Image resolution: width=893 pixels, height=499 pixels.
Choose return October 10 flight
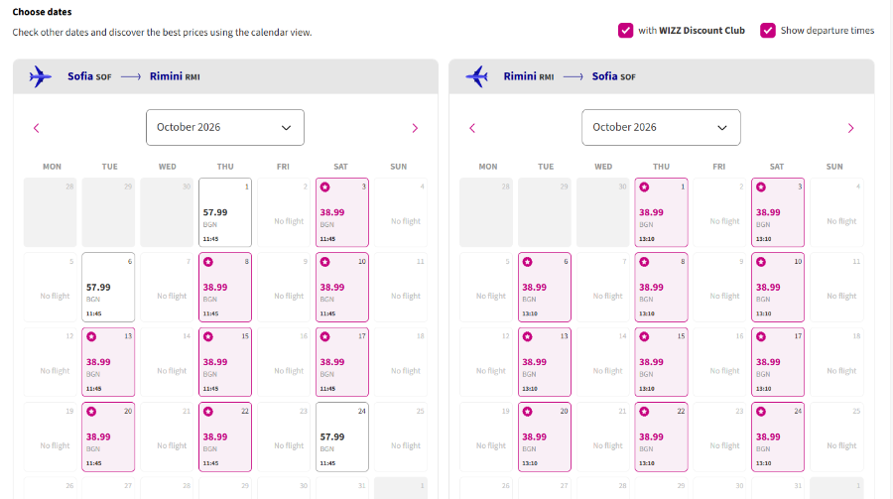click(778, 287)
